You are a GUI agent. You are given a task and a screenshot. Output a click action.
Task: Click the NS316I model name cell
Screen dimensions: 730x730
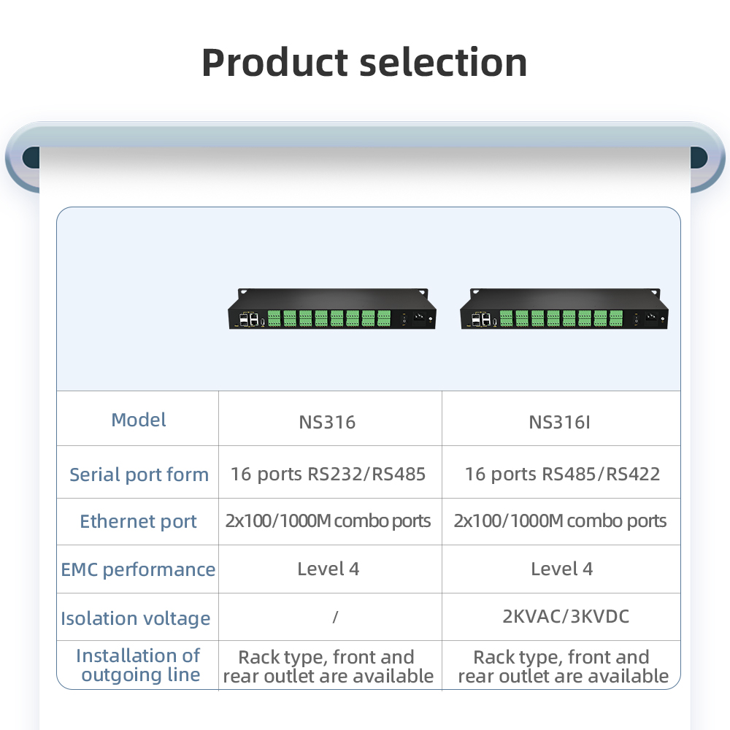tap(559, 422)
